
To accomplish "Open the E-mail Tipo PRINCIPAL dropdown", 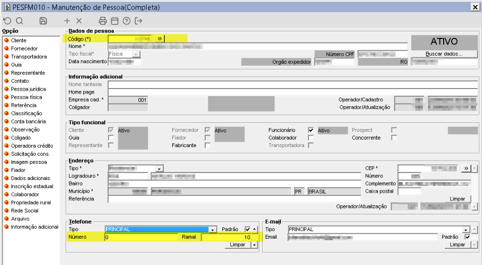I will coord(466,230).
